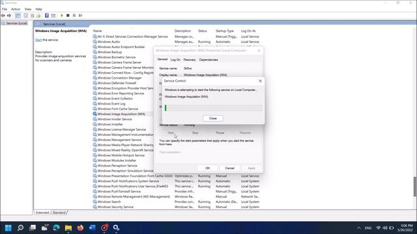The width and height of the screenshot is (417, 234).
Task: Select the General tab in Properties
Action: pos(162,59)
